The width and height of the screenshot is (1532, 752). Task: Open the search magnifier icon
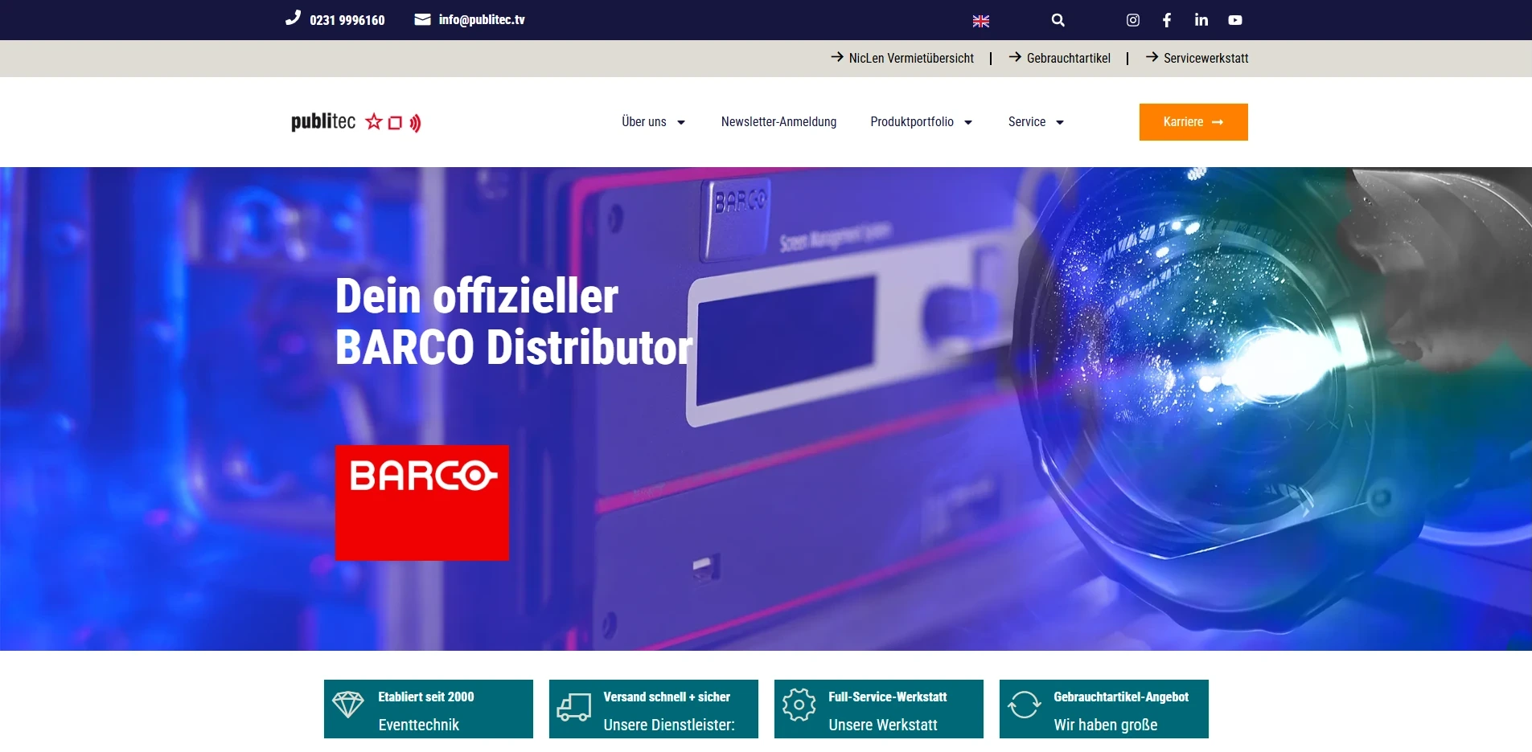[1058, 20]
